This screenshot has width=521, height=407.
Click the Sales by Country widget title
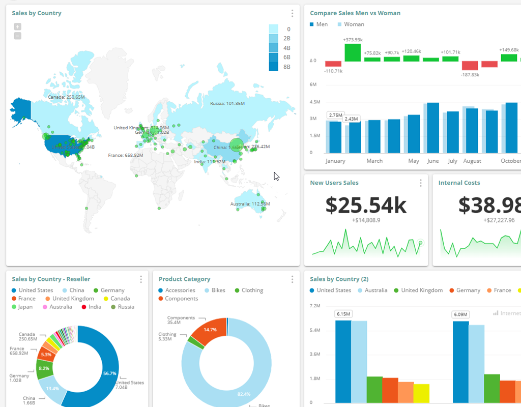pyautogui.click(x=37, y=13)
